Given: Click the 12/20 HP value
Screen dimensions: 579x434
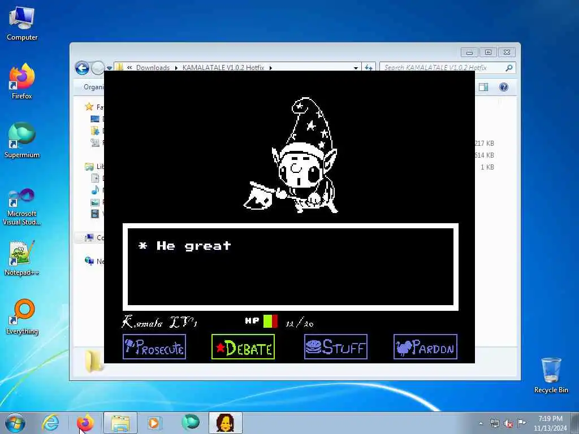Looking at the screenshot, I should (300, 323).
